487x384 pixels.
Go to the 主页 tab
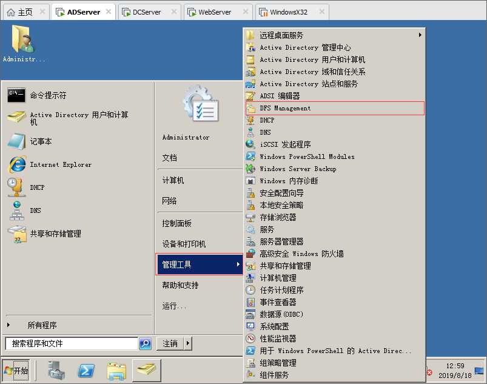26,12
